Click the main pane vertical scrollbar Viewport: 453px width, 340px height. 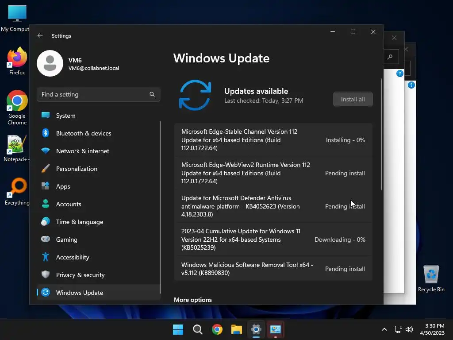[x=382, y=135]
